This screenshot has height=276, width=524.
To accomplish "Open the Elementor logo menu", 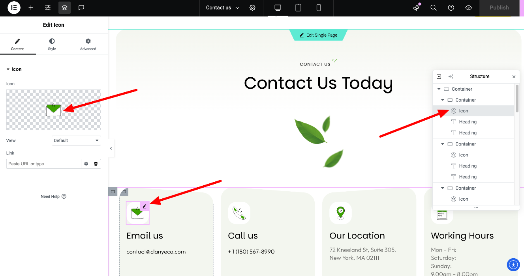I will (14, 7).
